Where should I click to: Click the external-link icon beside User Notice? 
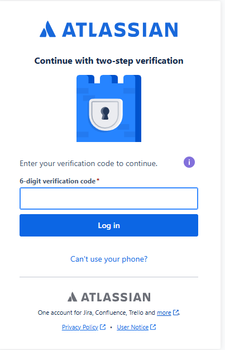click(x=153, y=327)
